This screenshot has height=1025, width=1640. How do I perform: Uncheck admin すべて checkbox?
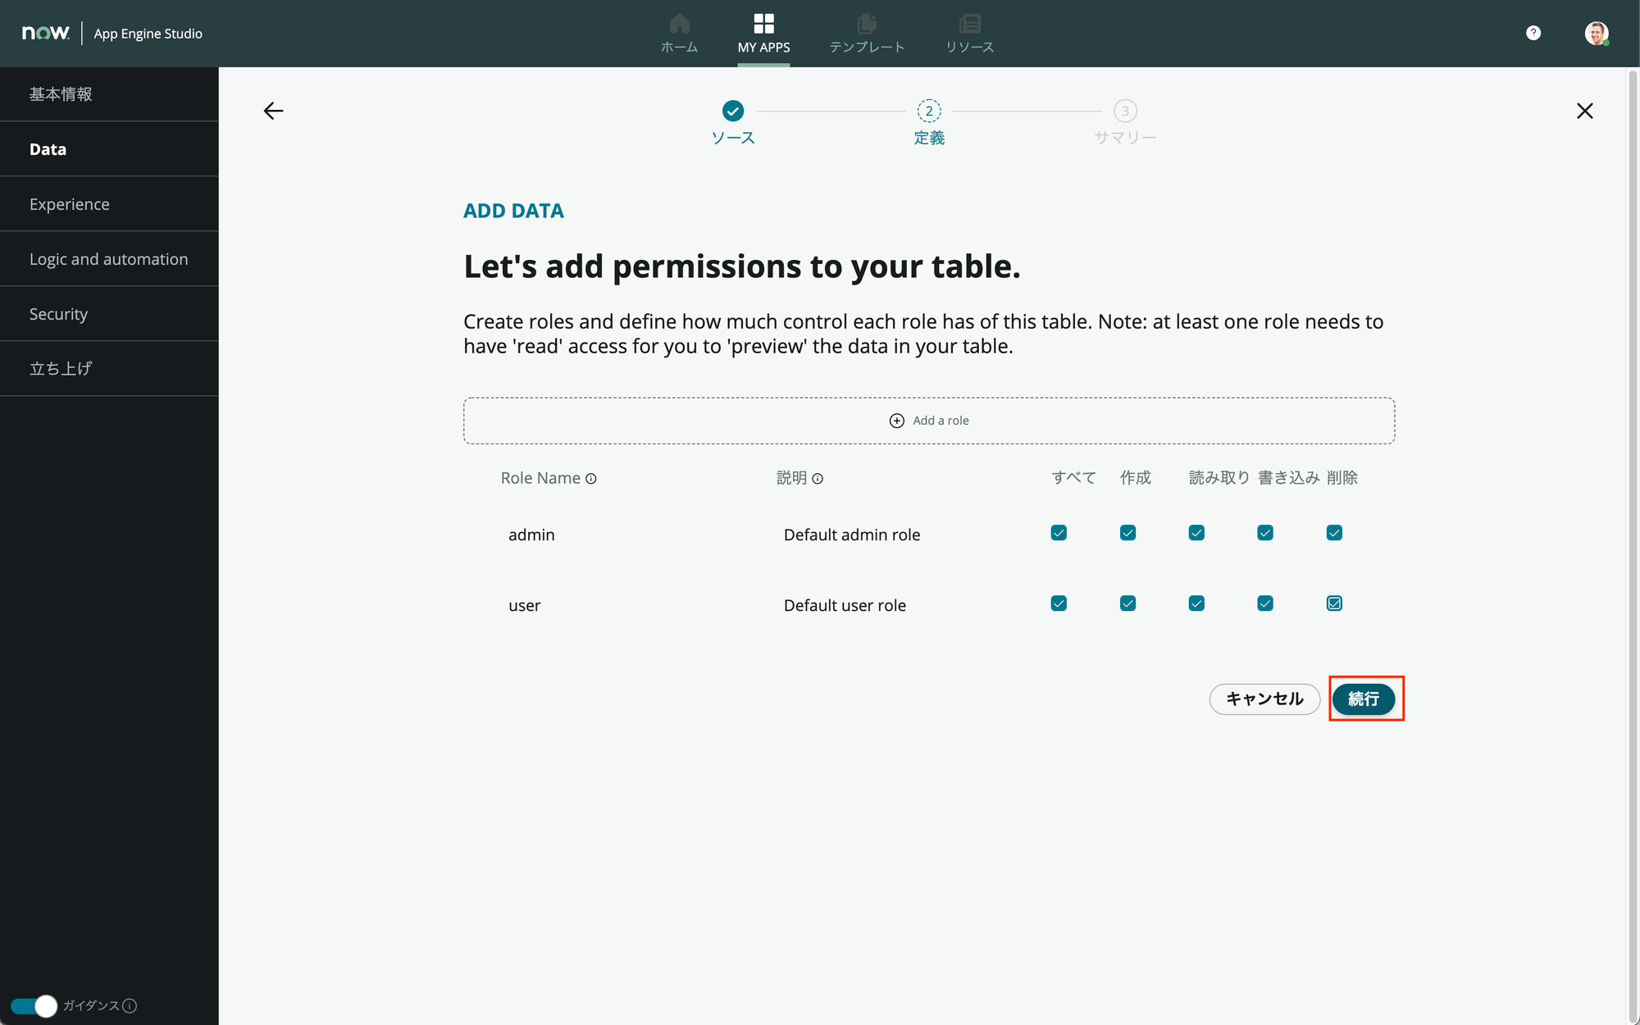(1059, 533)
